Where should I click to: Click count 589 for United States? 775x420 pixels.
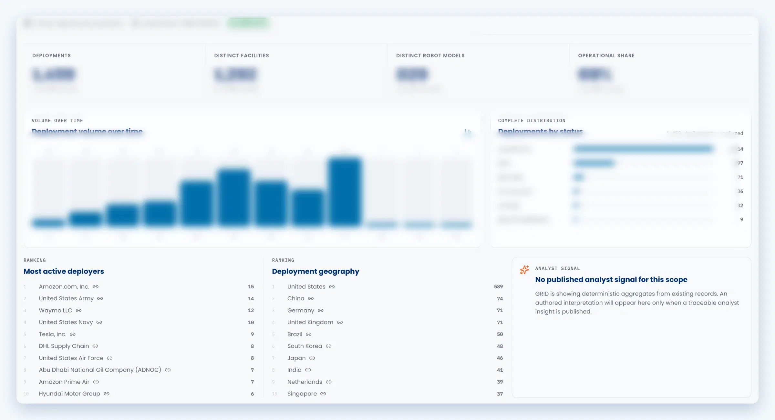[x=498, y=287]
